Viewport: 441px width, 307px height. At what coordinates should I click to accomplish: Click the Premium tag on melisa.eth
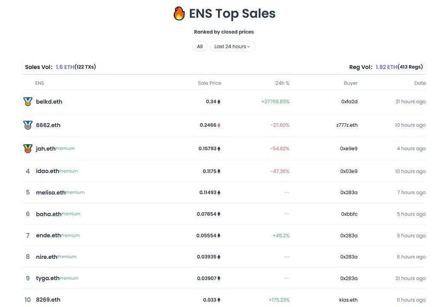coord(75,192)
